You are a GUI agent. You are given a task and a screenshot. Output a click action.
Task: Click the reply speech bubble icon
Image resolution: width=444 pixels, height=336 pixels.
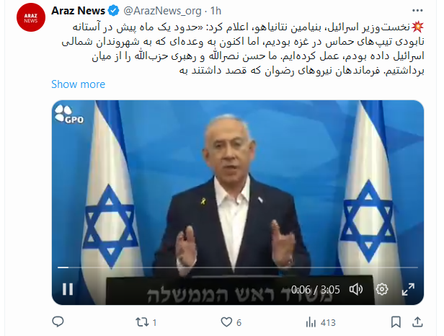58,322
